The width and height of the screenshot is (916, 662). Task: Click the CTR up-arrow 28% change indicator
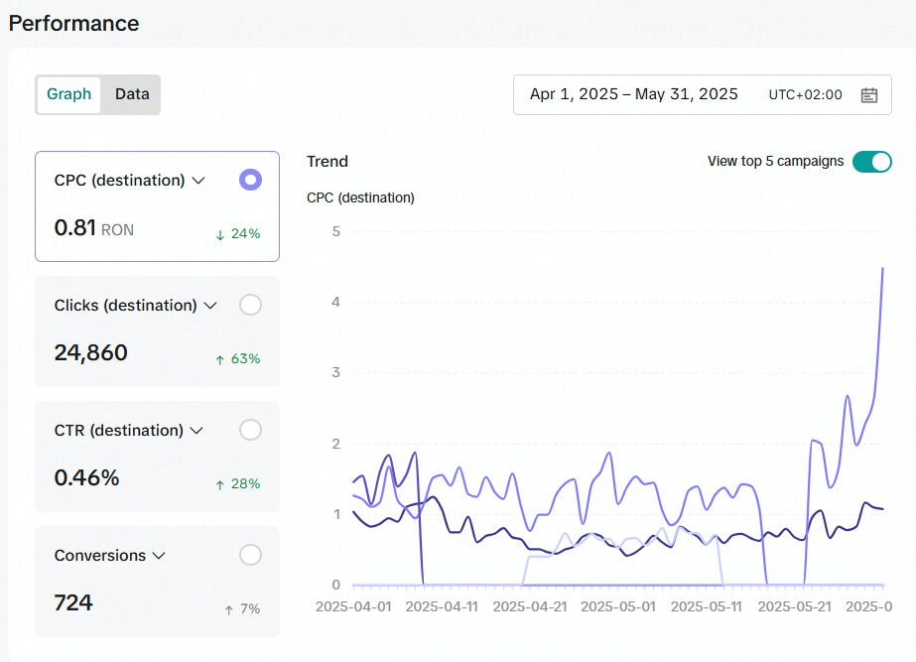tap(238, 483)
